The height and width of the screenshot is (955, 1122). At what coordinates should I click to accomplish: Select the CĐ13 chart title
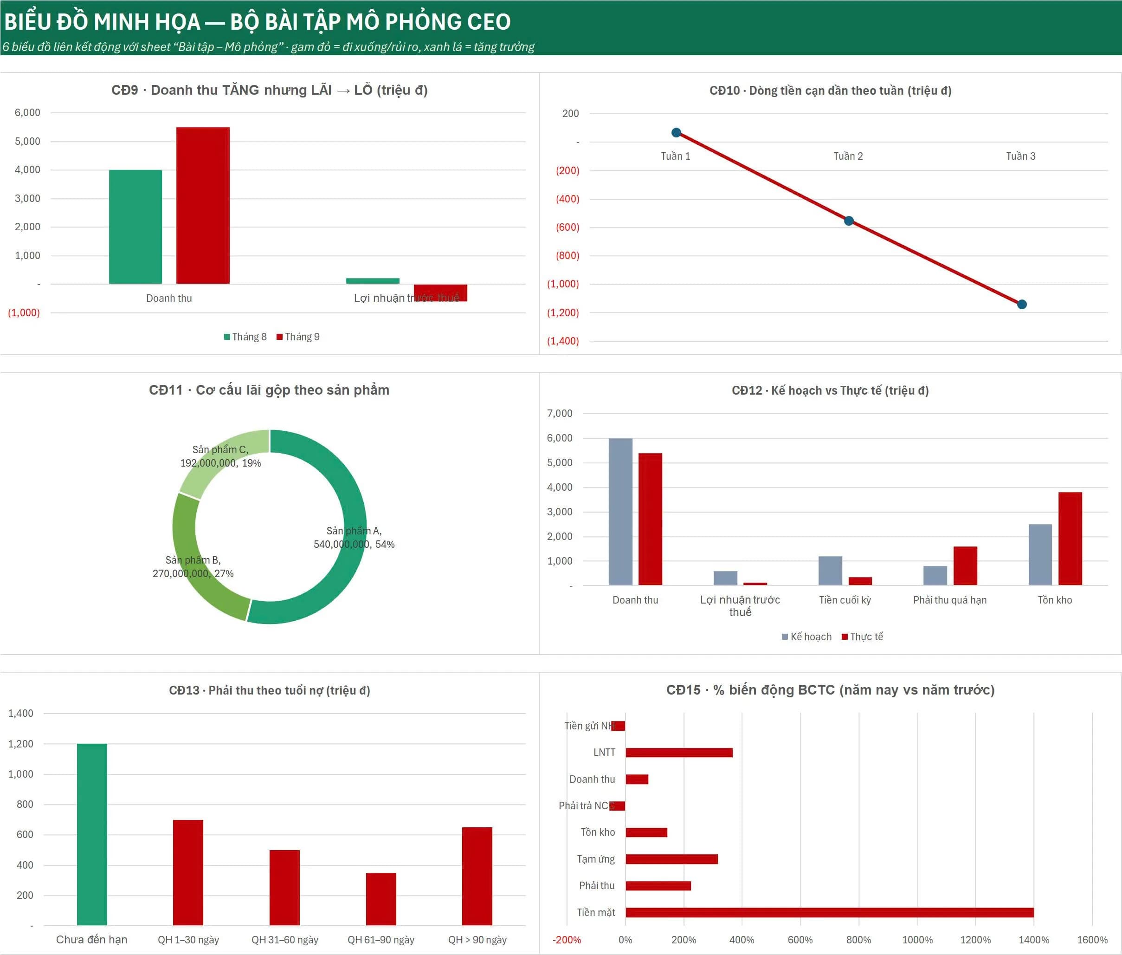click(270, 690)
